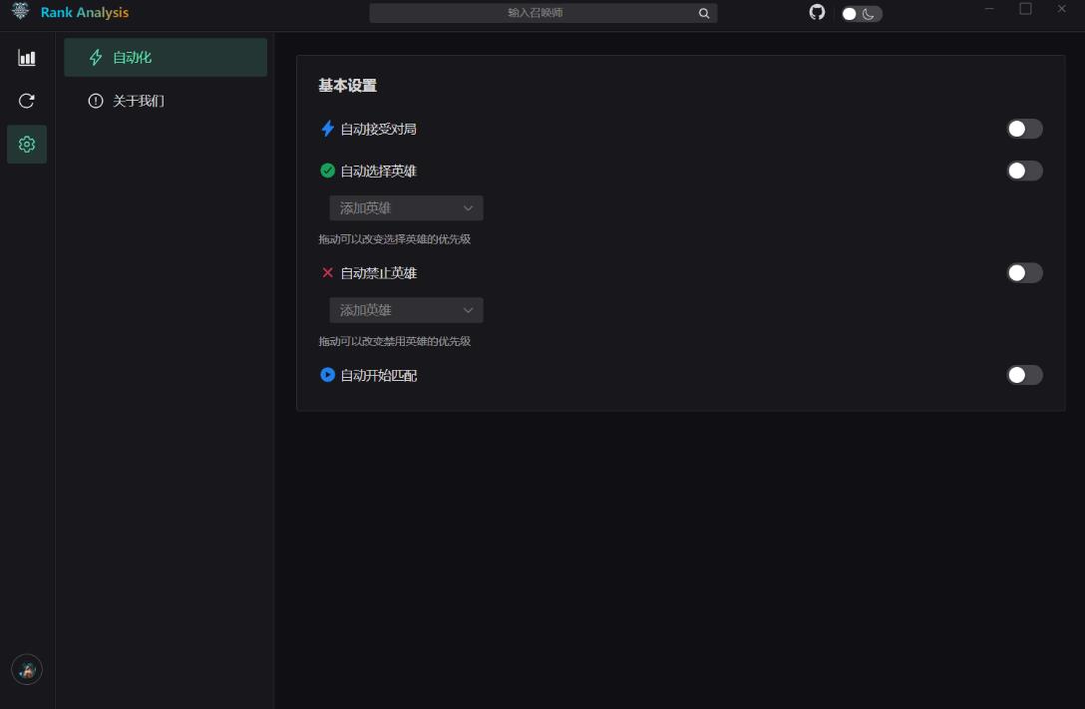Screen dimensions: 1085x709
Task: Enable the 自动选择英雄 switch
Action: pyautogui.click(x=1025, y=171)
